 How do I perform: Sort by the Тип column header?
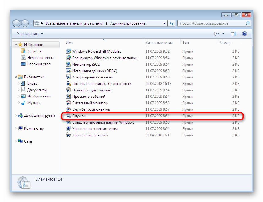pyautogui.click(x=199, y=43)
